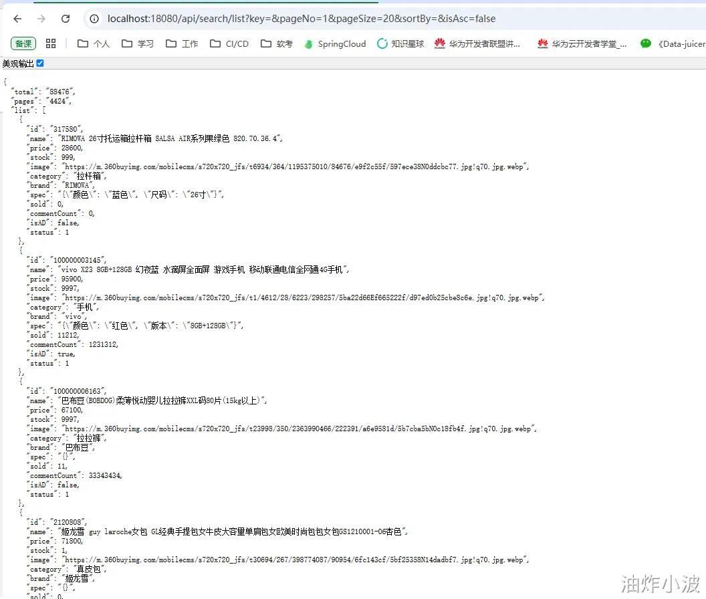This screenshot has height=599, width=706.
Task: Click the price value 28600
Action: pos(72,148)
